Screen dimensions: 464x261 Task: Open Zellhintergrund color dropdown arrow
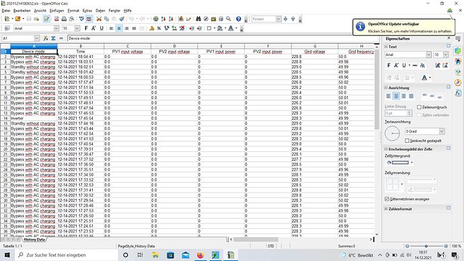pos(412,163)
